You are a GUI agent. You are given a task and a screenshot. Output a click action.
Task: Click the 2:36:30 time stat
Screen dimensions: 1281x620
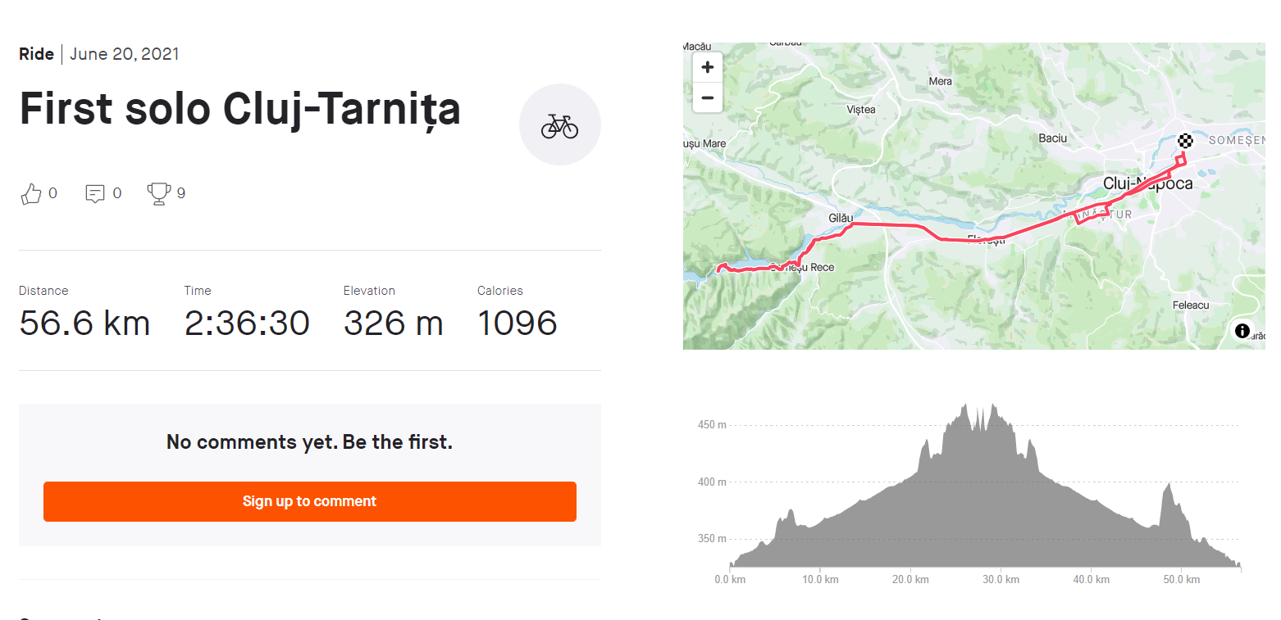pos(247,324)
